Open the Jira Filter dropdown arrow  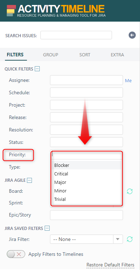[118, 239]
